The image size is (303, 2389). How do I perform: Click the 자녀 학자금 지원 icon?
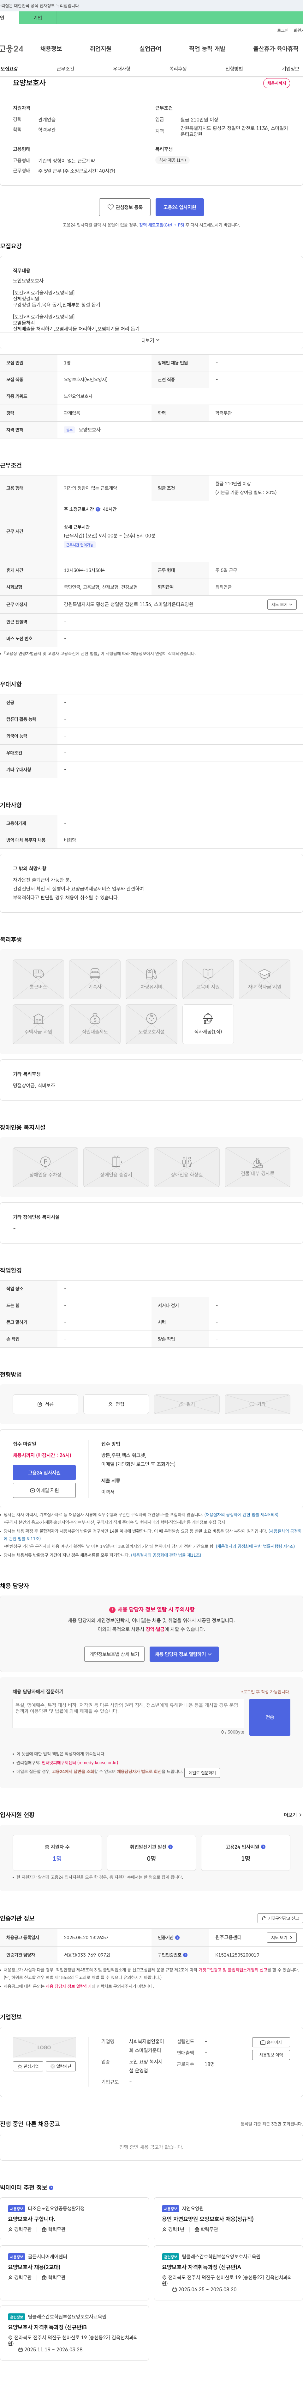pyautogui.click(x=264, y=979)
